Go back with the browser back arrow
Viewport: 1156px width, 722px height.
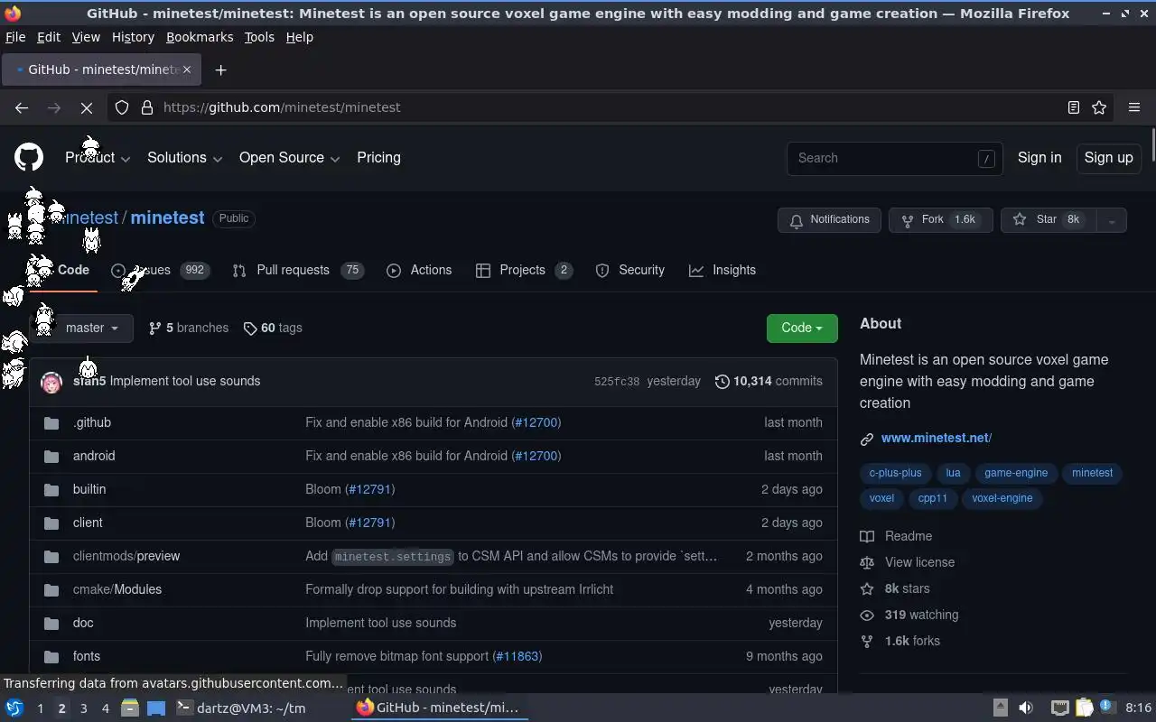tap(22, 107)
